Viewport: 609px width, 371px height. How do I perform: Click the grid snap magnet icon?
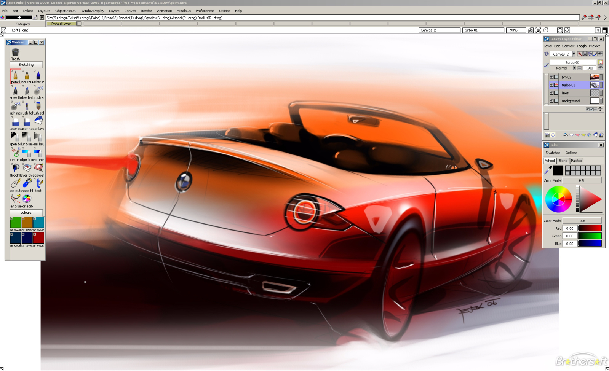pos(591,18)
